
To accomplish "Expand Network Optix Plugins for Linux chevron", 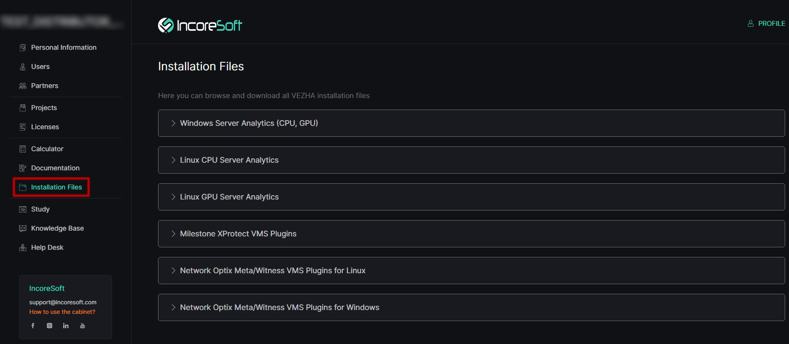I will click(173, 270).
